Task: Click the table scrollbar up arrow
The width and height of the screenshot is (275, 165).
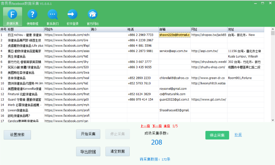Action: 273,29
